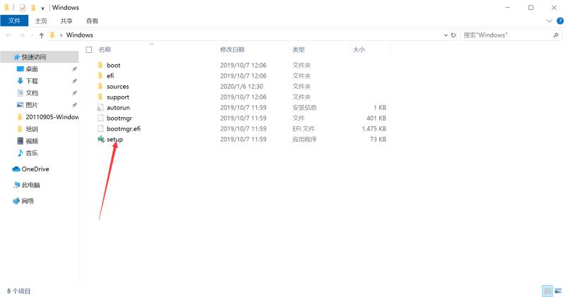Open the Home (主页) ribbon tab

pos(41,21)
